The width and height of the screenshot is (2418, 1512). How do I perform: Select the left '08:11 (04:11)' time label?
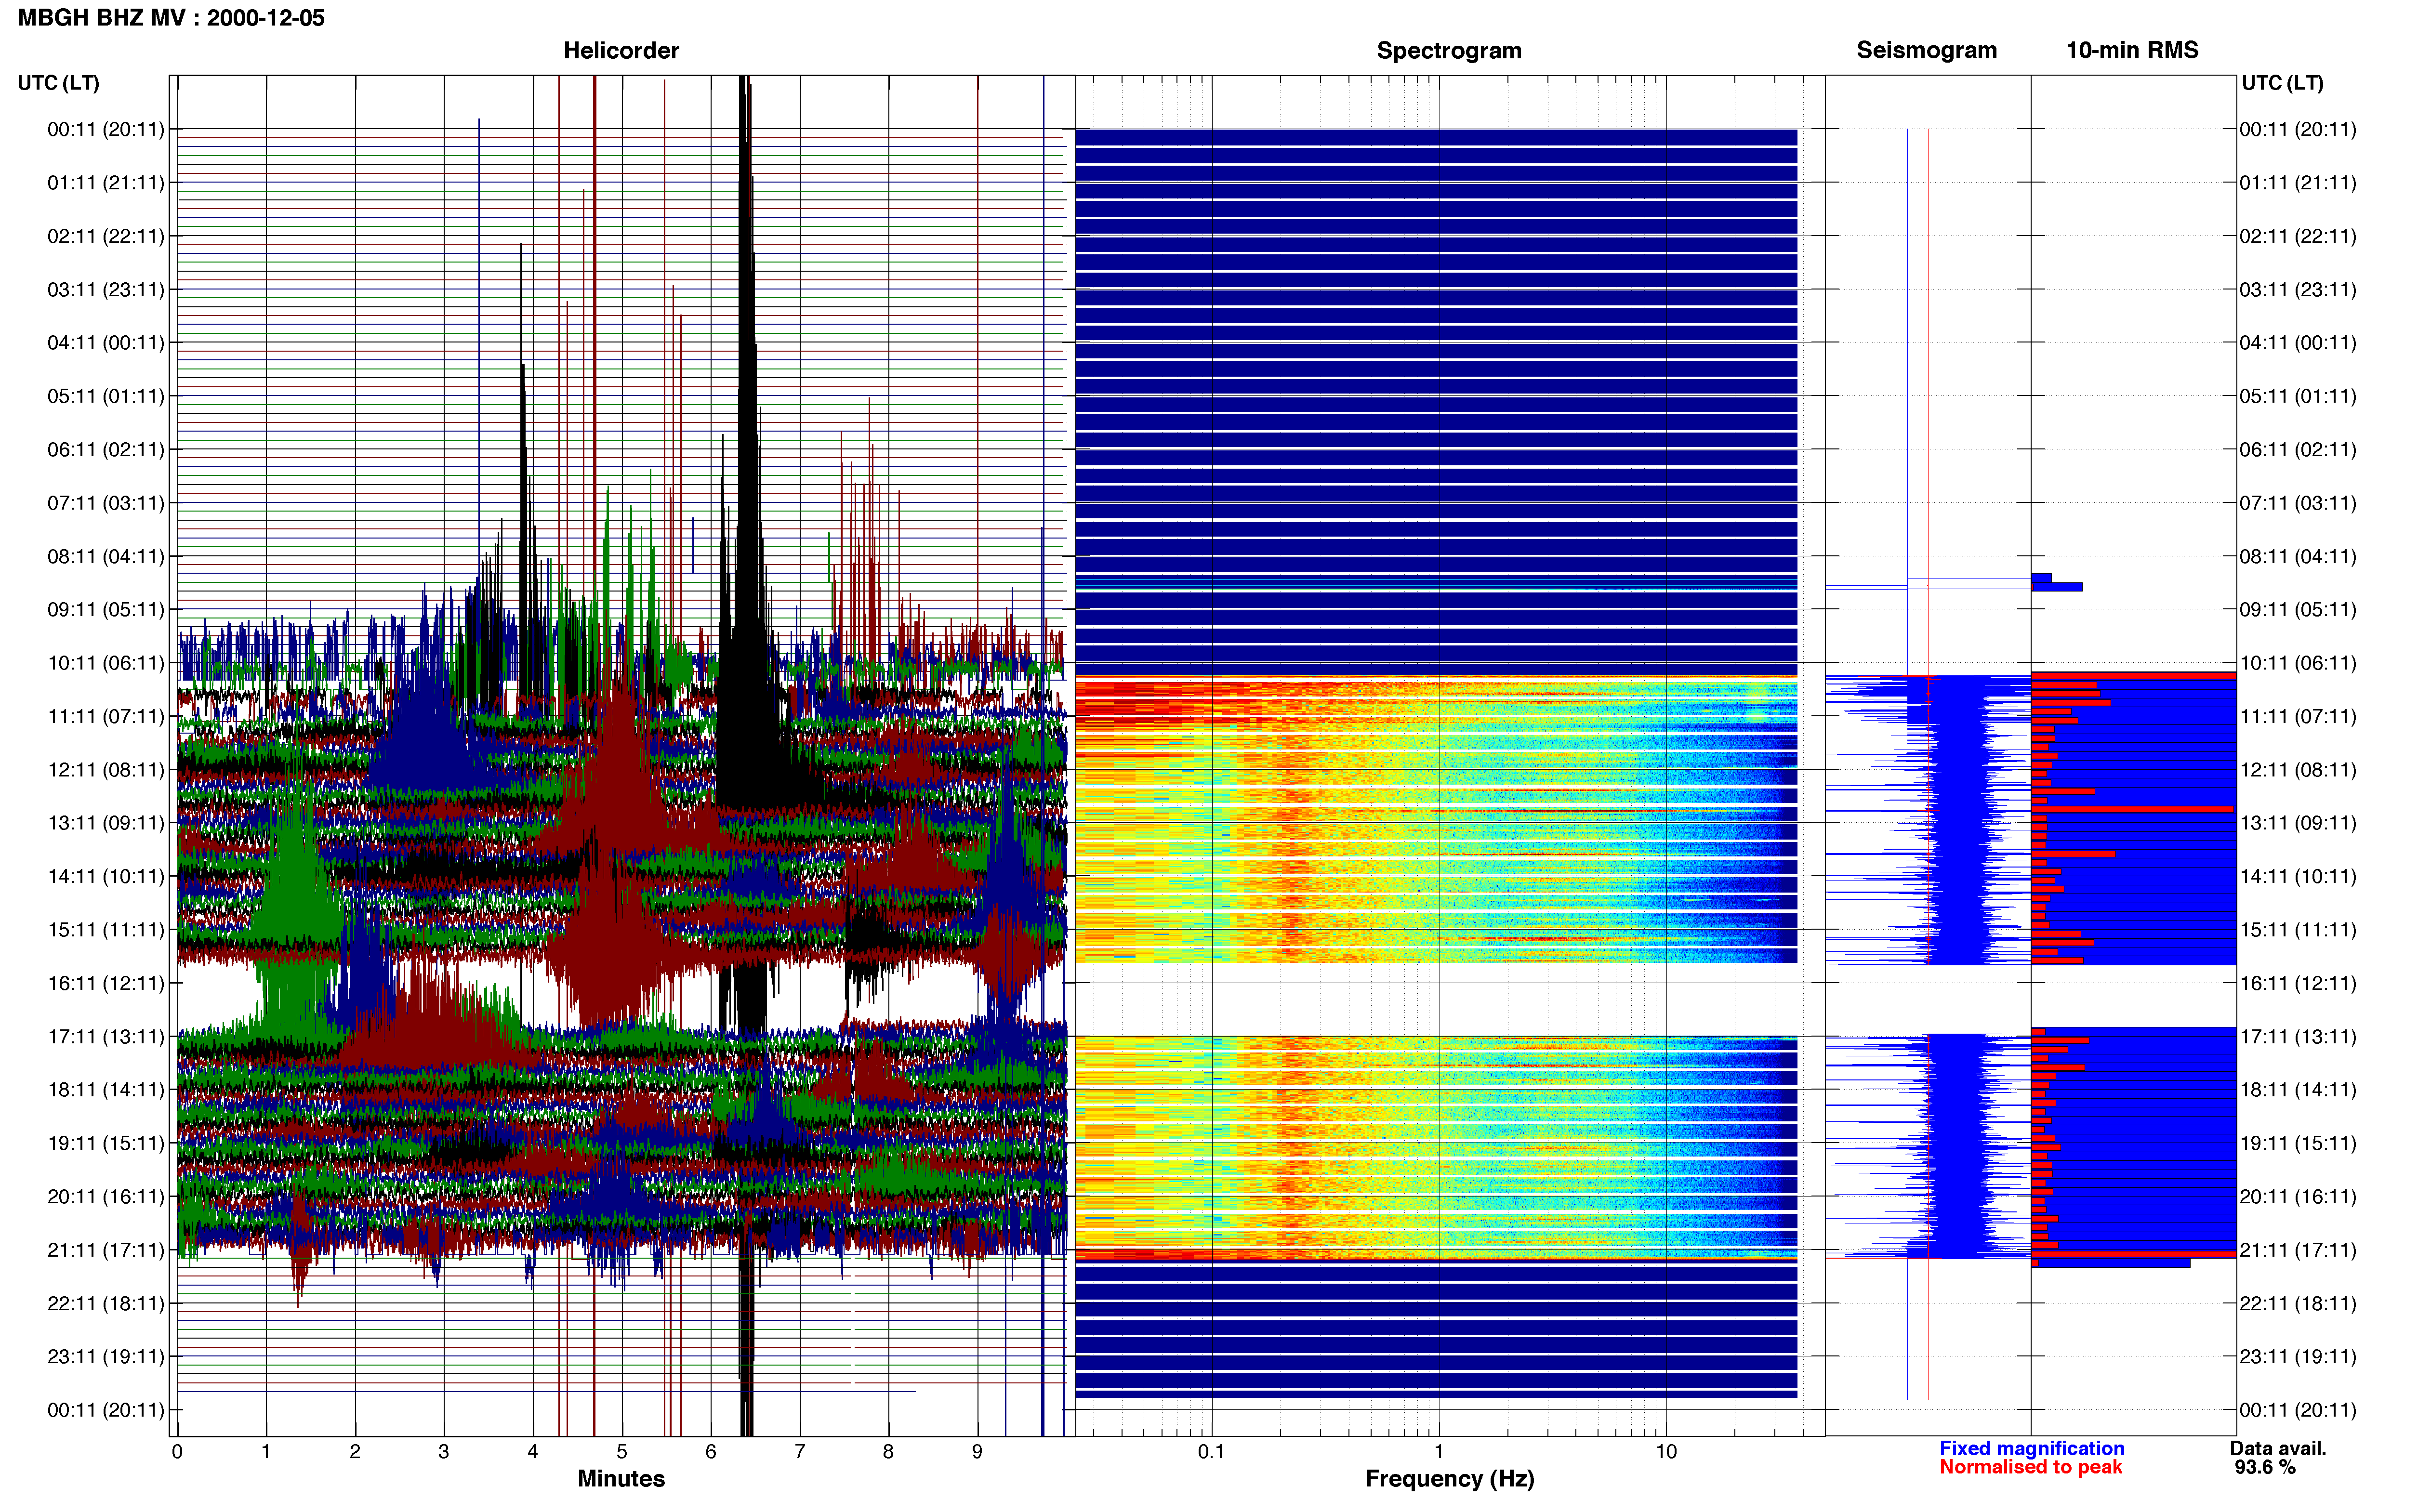[106, 556]
